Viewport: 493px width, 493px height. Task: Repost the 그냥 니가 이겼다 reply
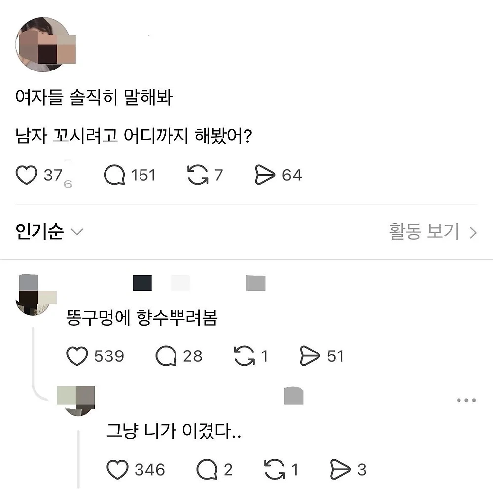[275, 470]
